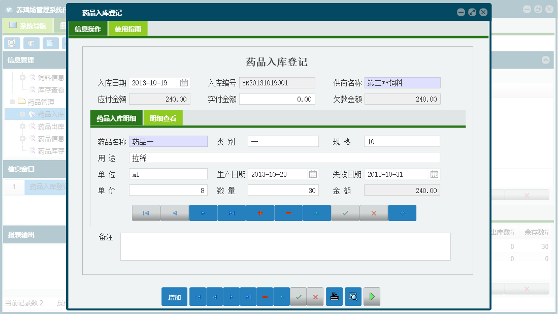Cancel the detail entry with the red X icon
The width and height of the screenshot is (558, 314).
point(374,213)
